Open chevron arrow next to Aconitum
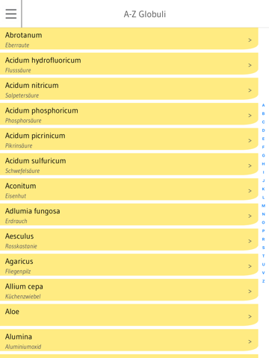Image resolution: width=269 pixels, height=358 pixels. (250, 191)
